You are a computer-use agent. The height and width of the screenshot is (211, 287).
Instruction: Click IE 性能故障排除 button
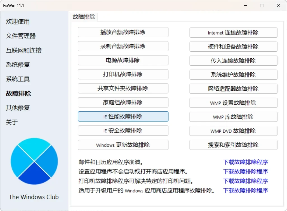[123, 116]
